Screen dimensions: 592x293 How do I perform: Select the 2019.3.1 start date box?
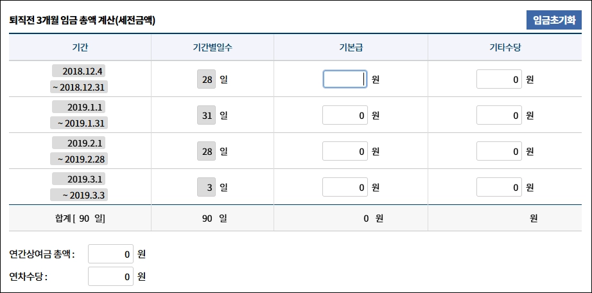80,179
